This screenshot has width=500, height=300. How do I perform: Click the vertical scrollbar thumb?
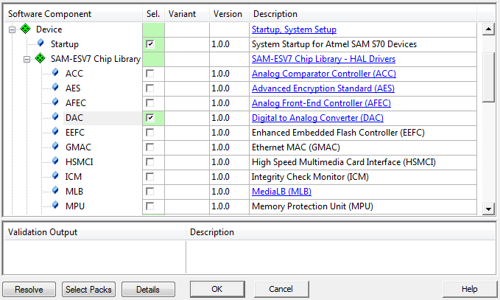[487, 70]
